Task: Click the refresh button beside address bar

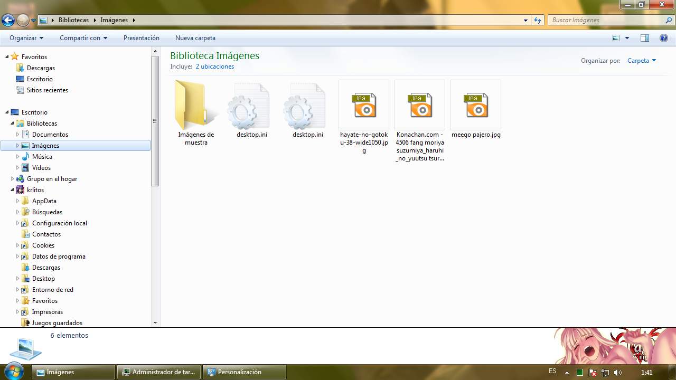Action: pyautogui.click(x=538, y=20)
